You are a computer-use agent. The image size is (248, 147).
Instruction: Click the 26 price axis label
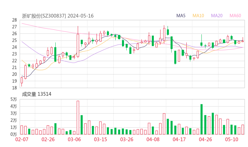(14, 34)
